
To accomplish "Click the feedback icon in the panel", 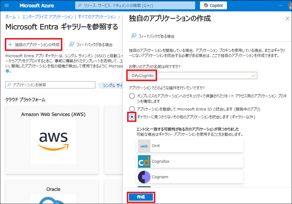I will point(134,36).
